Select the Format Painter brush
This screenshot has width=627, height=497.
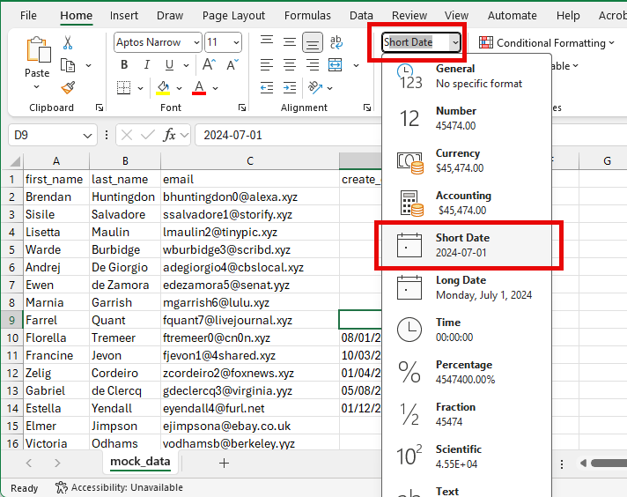[x=68, y=86]
